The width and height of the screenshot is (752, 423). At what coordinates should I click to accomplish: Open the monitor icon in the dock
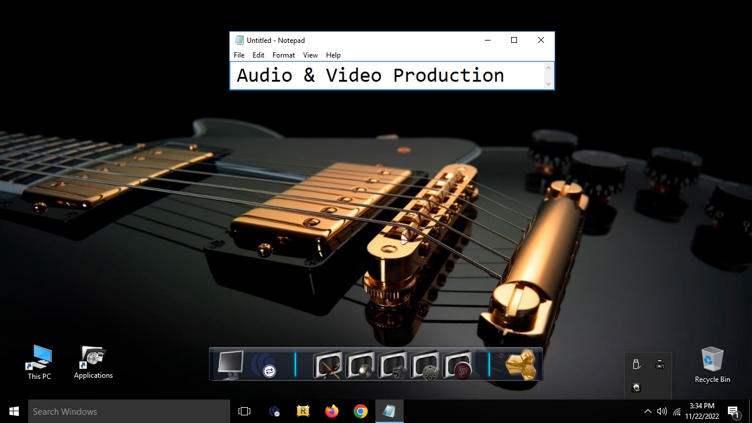[x=230, y=364]
